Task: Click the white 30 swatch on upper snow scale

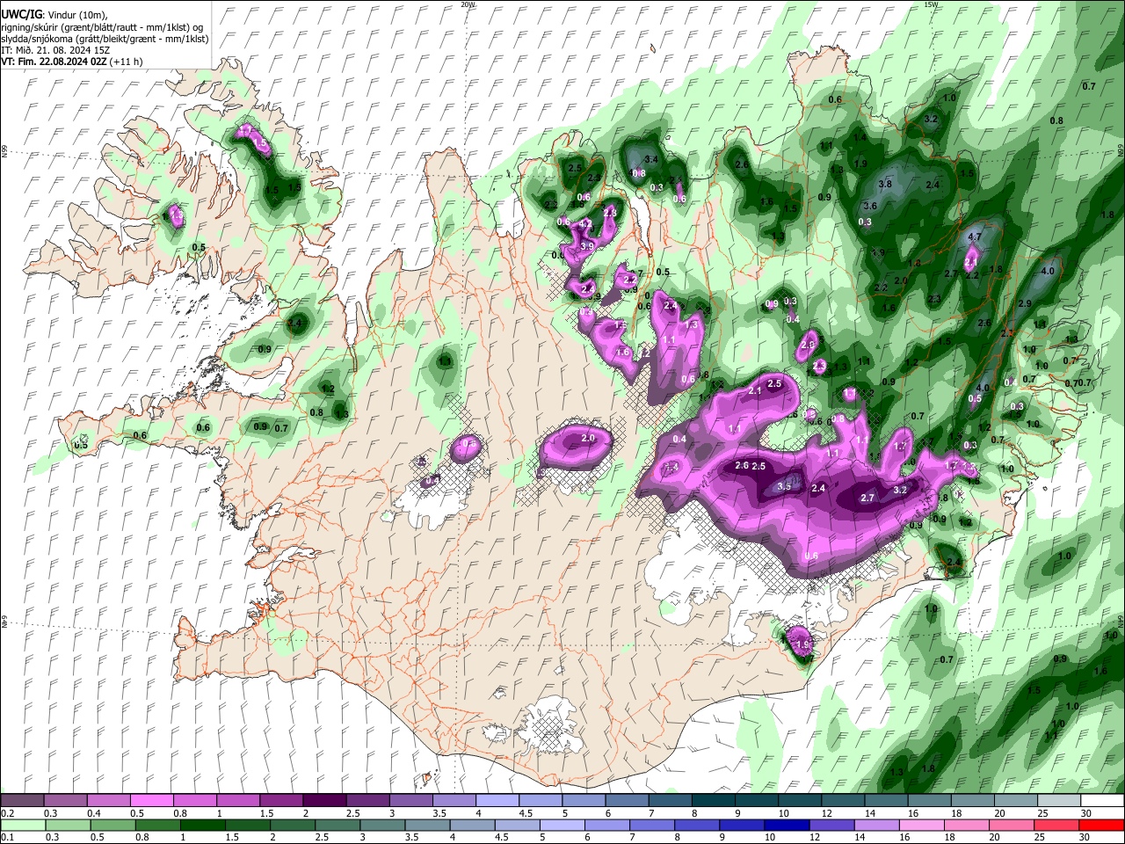Action: tap(1102, 801)
